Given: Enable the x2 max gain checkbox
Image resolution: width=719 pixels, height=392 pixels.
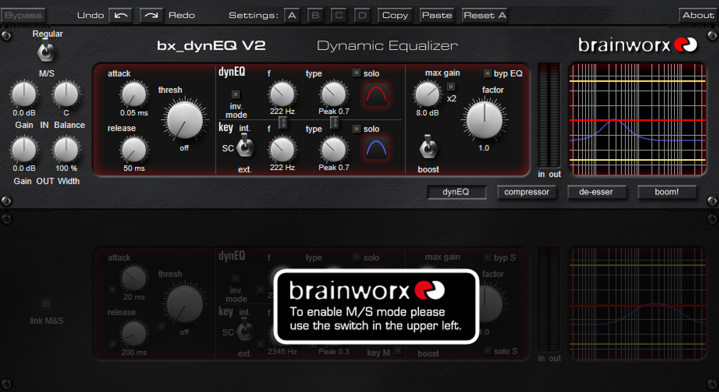Looking at the screenshot, I should [451, 86].
